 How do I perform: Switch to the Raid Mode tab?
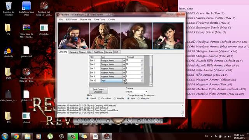pyautogui.click(x=98, y=52)
